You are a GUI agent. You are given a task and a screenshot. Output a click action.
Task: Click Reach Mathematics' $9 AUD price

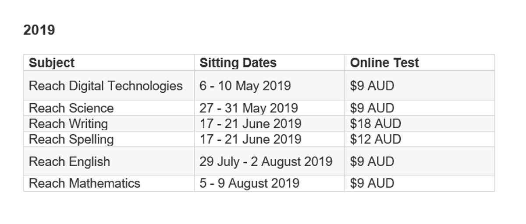pyautogui.click(x=372, y=183)
